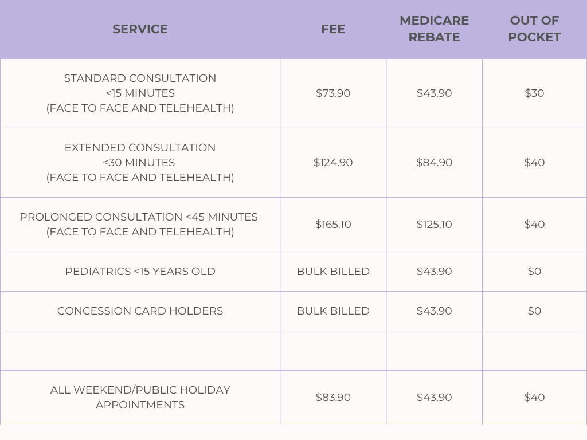
Task: Click the $124.90 fee value
Action: [333, 163]
